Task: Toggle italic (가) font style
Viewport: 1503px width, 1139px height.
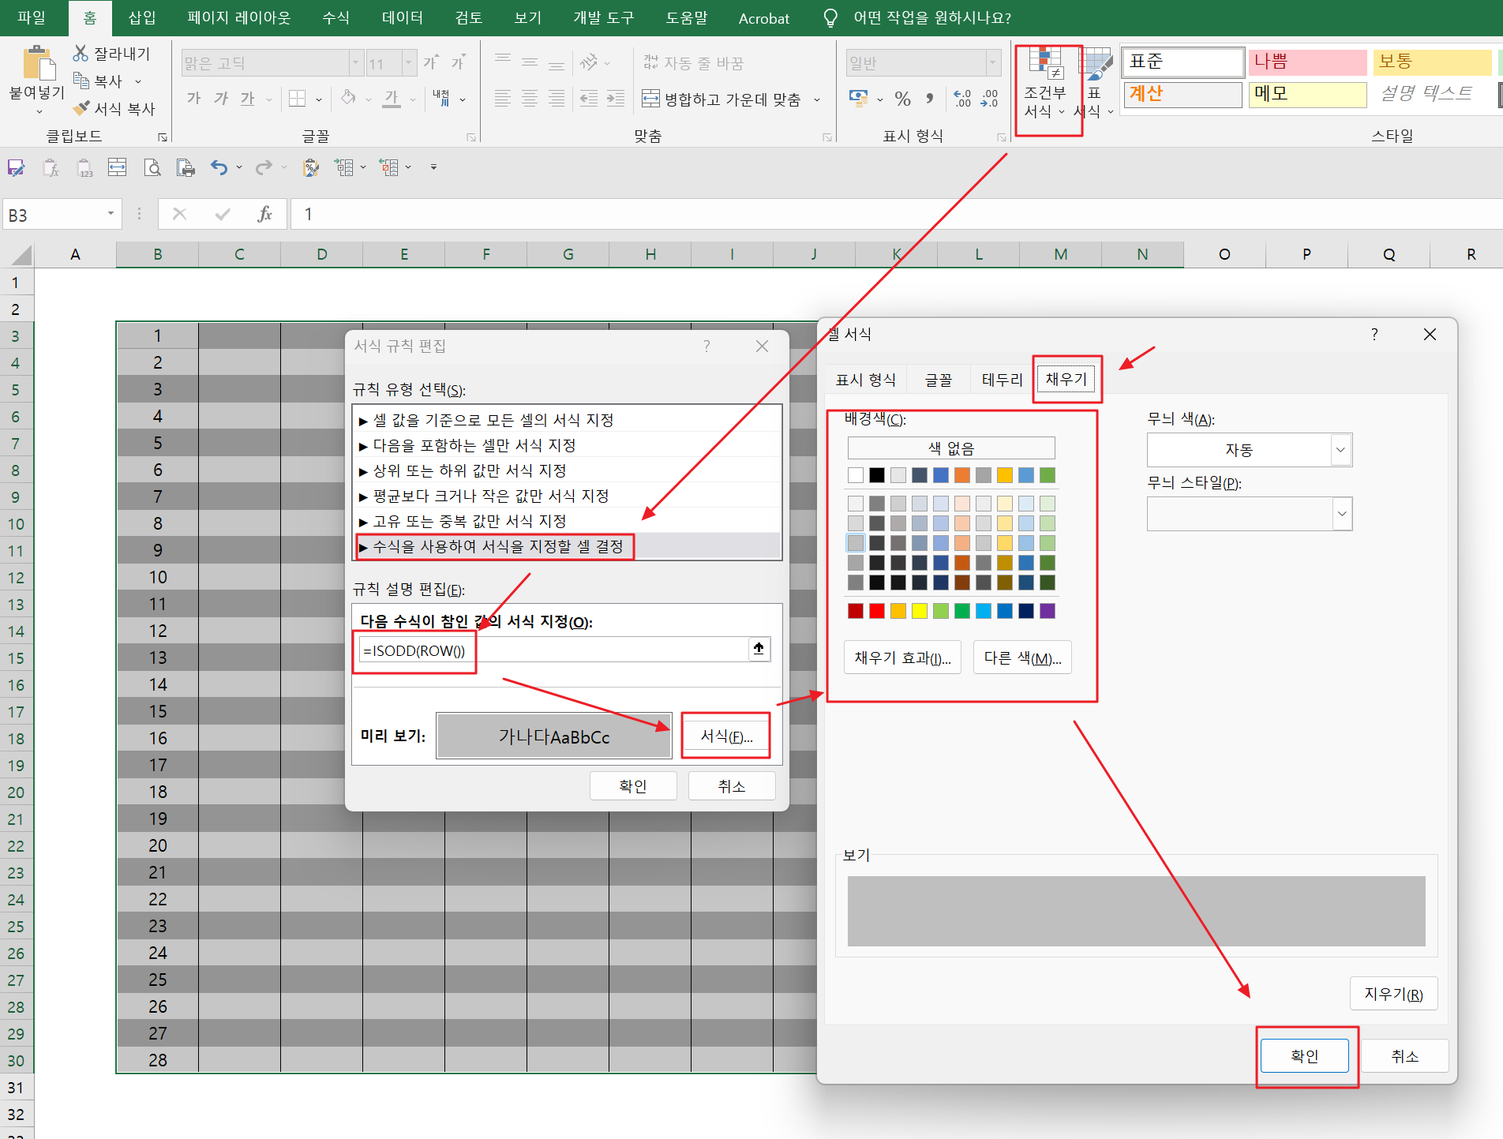Action: pos(221,98)
